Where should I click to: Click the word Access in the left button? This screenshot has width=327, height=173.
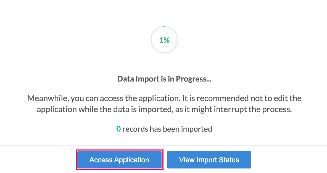pos(101,160)
